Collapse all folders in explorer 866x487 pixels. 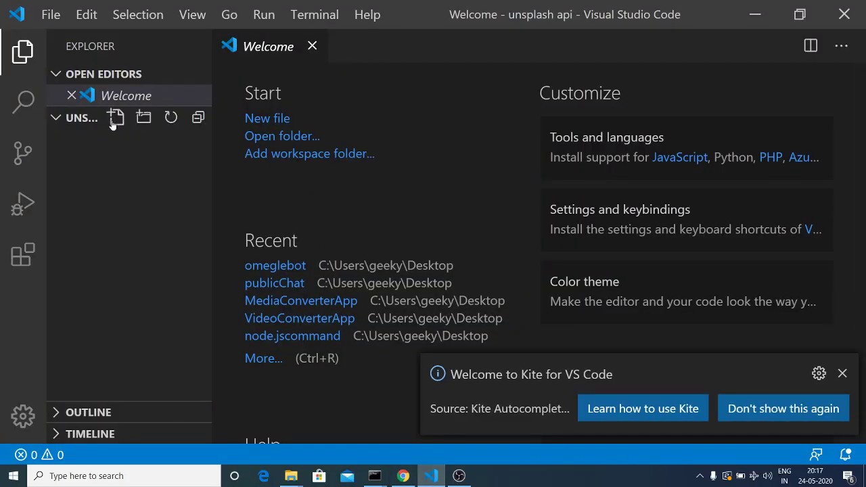[198, 118]
